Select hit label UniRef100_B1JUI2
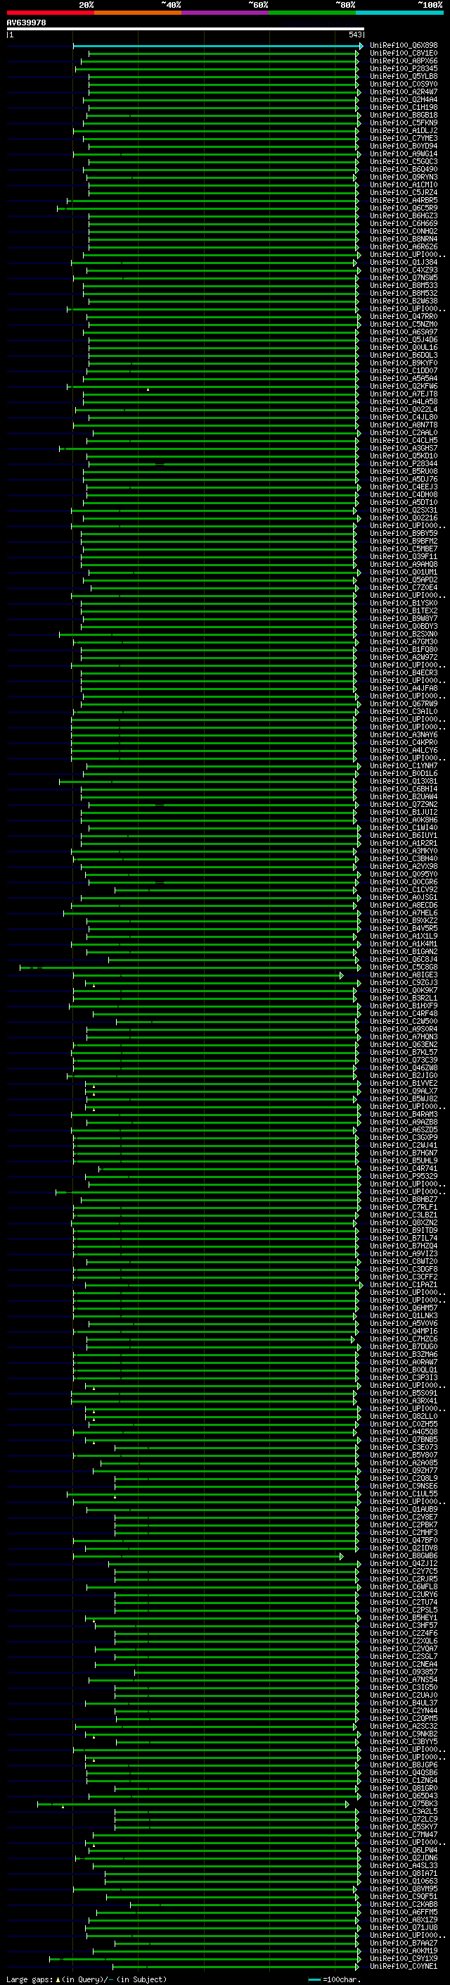 tap(404, 812)
